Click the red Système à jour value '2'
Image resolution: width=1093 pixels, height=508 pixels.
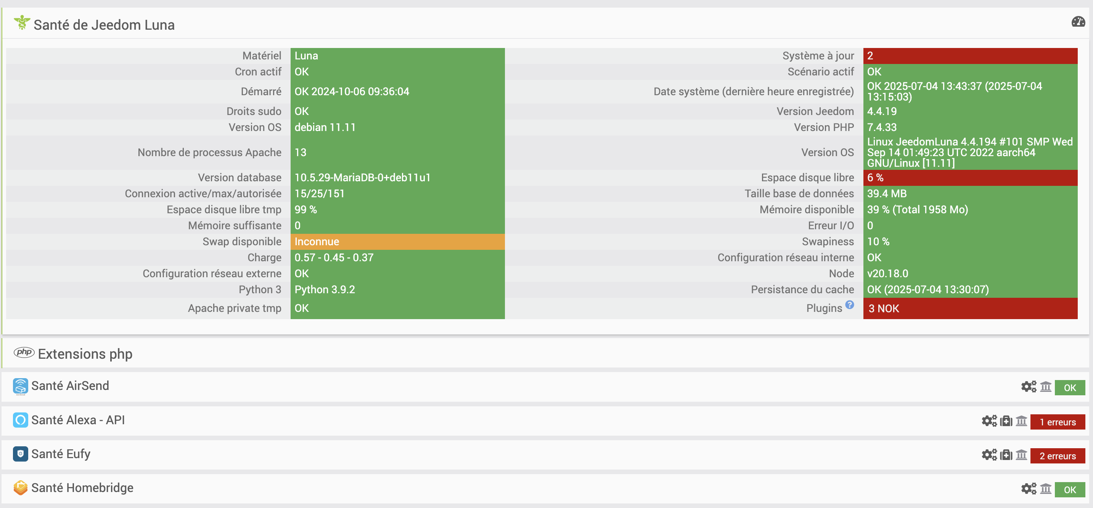click(970, 56)
